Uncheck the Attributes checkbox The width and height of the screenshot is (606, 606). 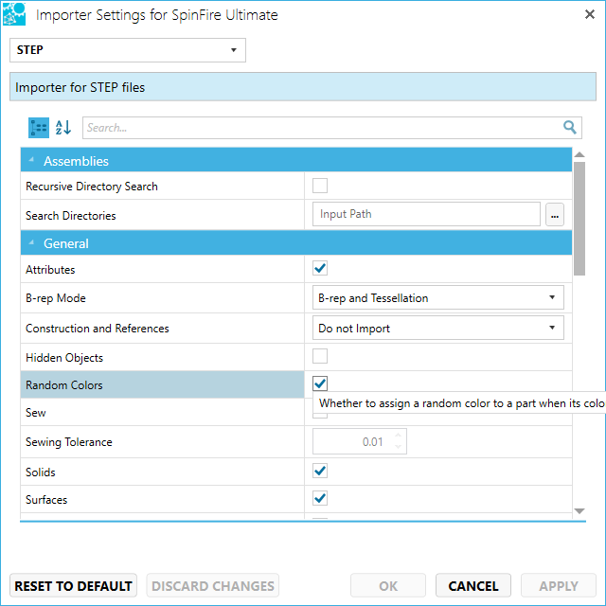pyautogui.click(x=320, y=268)
